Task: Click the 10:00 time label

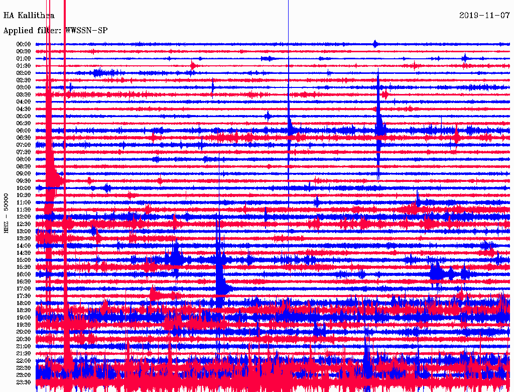Action: 24,188
